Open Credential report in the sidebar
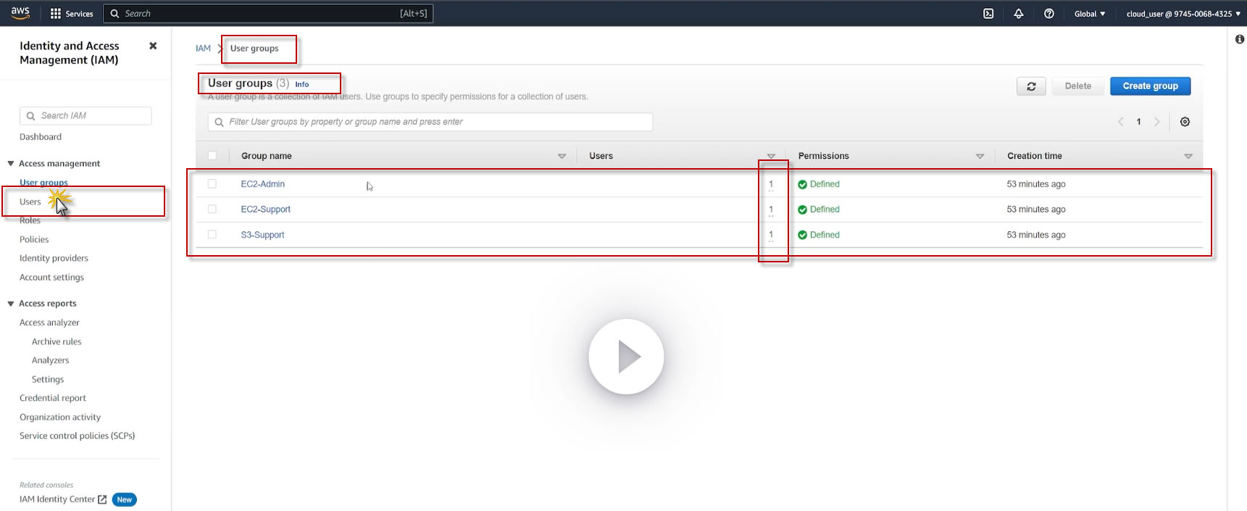The image size is (1247, 511). coord(53,398)
